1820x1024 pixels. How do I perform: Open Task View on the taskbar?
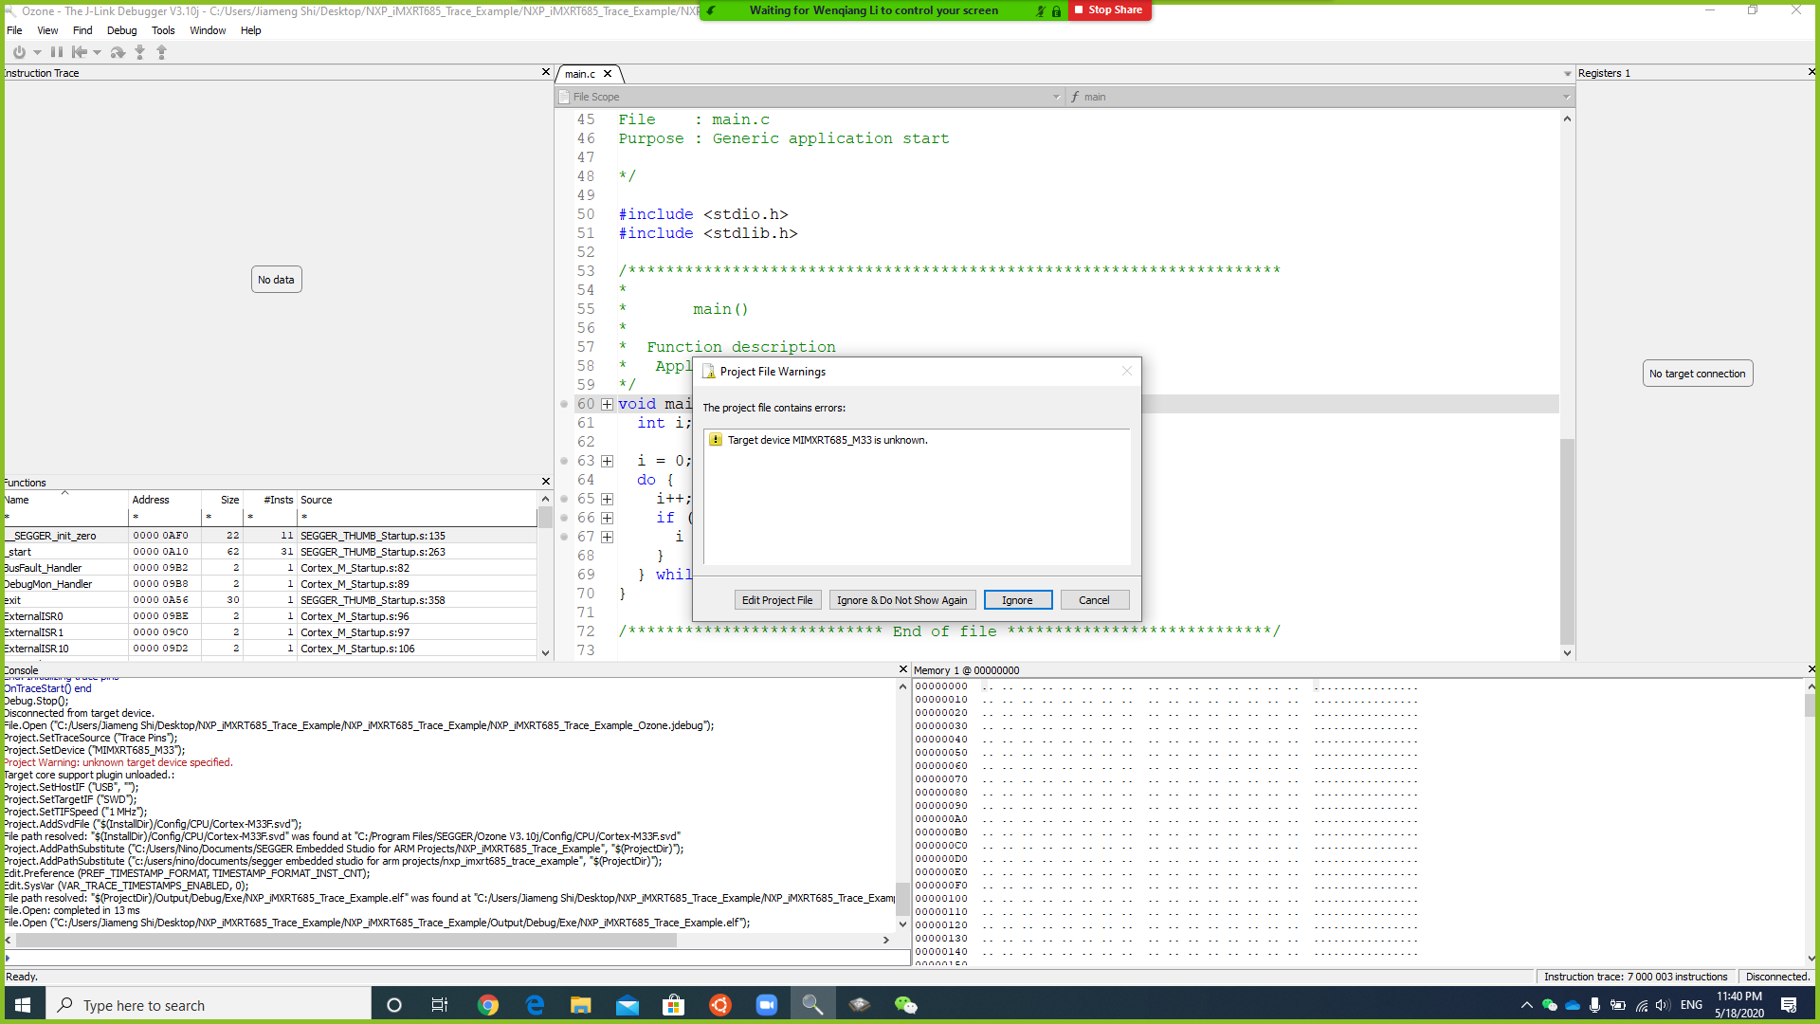coord(440,1005)
